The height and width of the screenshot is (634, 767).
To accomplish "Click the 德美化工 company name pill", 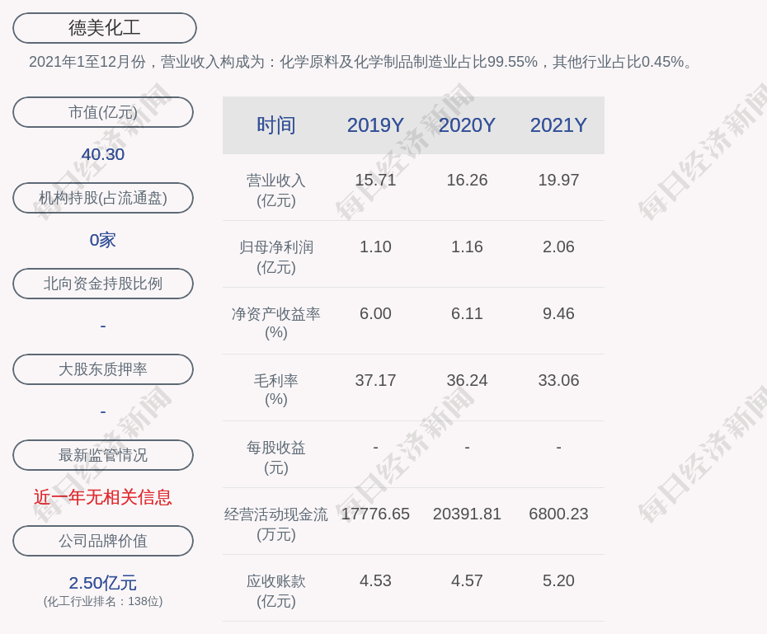I will pyautogui.click(x=105, y=28).
